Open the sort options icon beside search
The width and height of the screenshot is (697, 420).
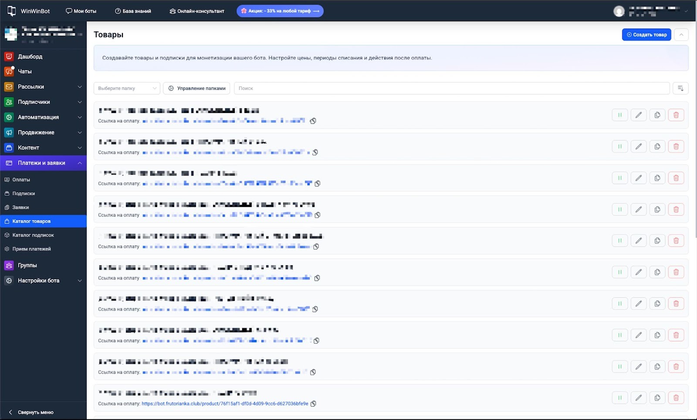click(x=680, y=88)
